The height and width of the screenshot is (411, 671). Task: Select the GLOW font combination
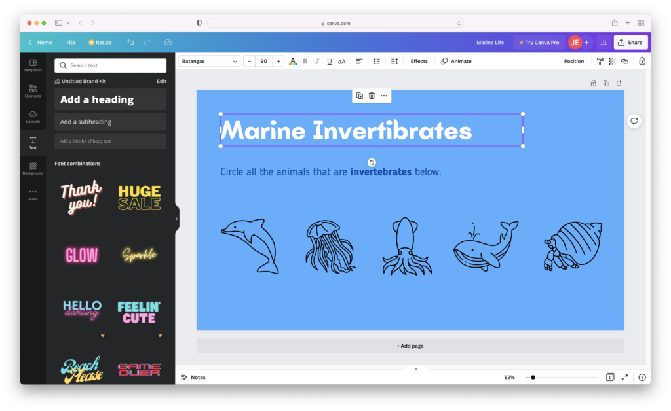click(81, 255)
